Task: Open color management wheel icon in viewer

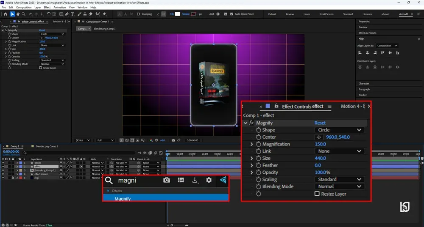Action: tap(151, 140)
